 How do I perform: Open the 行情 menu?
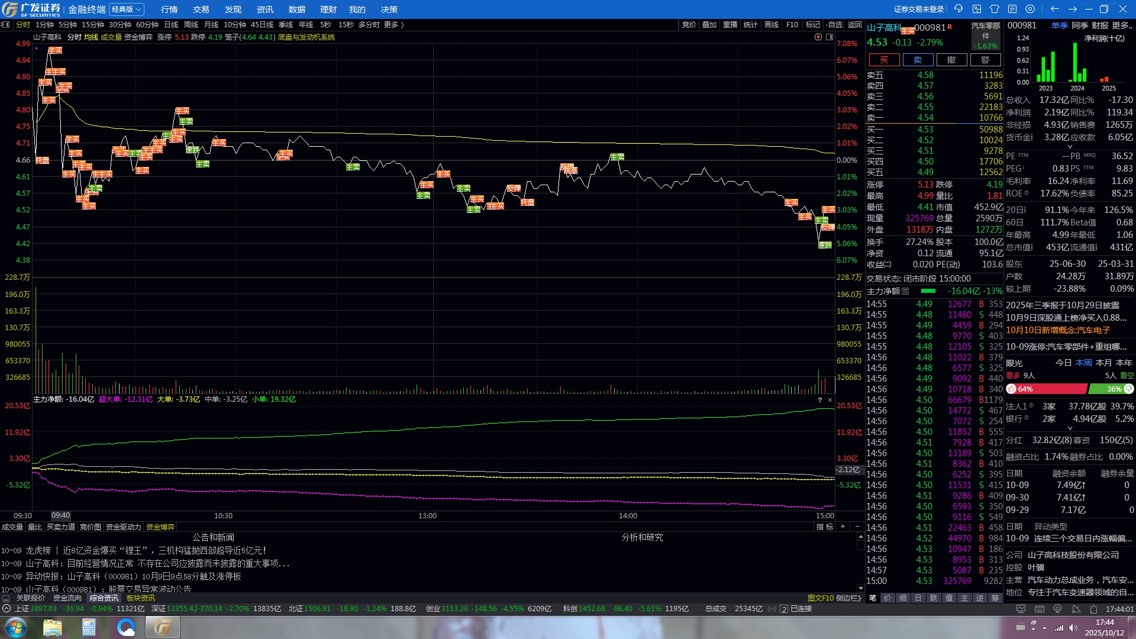[x=169, y=9]
